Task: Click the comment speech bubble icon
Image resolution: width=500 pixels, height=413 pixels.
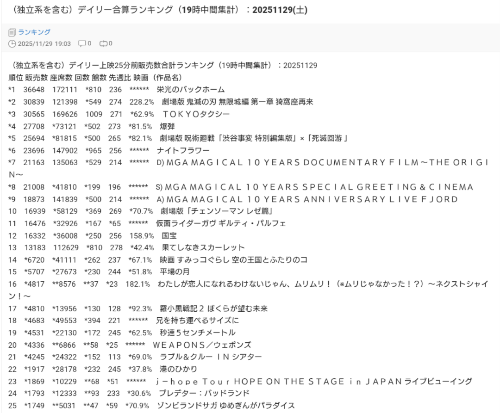Action: (82, 44)
